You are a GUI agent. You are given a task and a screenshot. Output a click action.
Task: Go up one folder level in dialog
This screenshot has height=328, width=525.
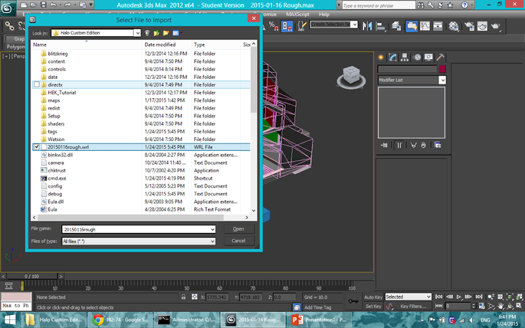[156, 33]
